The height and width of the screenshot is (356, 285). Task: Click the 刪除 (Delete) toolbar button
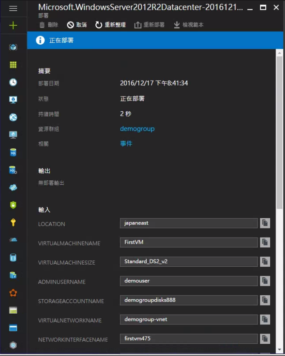tap(49, 25)
